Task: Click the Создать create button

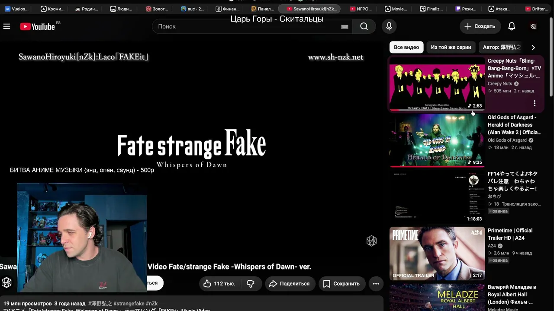Action: (x=480, y=26)
